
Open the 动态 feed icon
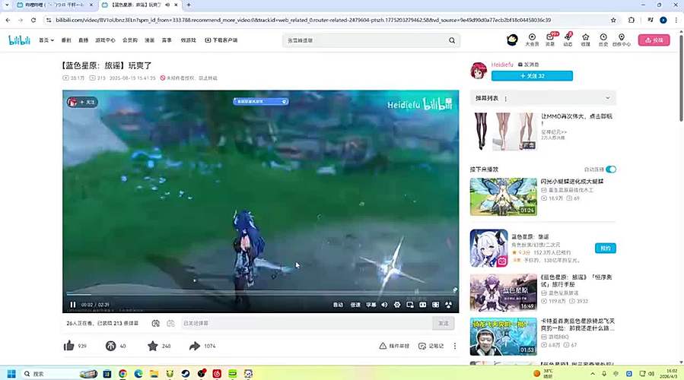pos(568,40)
